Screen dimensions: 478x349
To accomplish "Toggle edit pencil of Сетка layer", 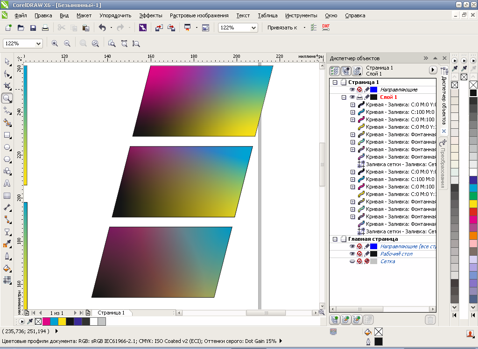I will tap(367, 261).
